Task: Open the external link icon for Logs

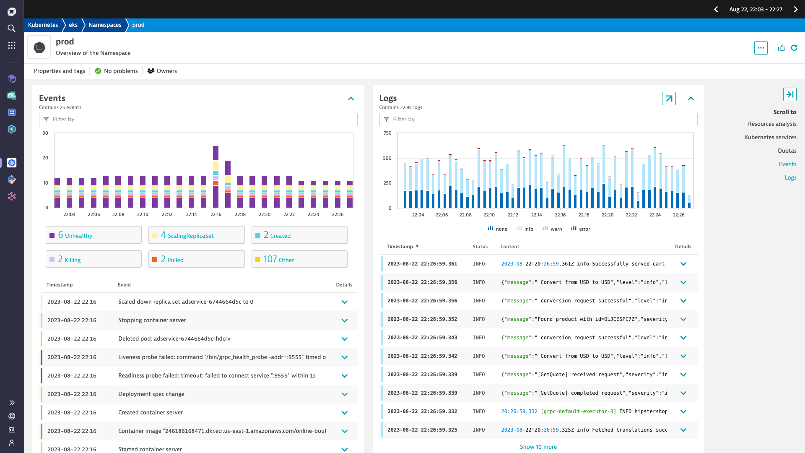Action: click(668, 99)
